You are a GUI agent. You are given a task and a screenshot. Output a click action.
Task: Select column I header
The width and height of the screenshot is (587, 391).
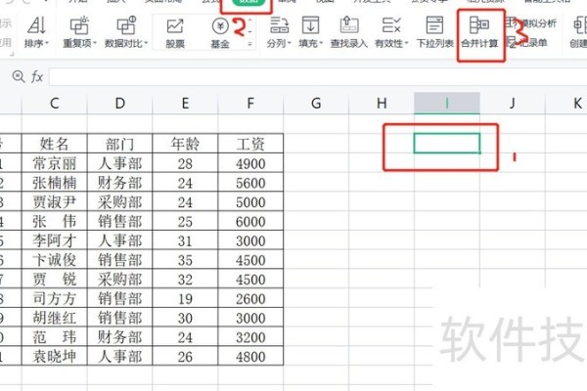pyautogui.click(x=447, y=104)
